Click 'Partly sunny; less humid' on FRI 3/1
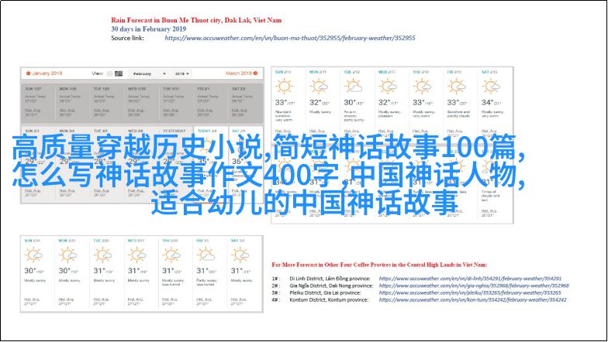Viewport: 608px width, 342px height. tap(206, 282)
